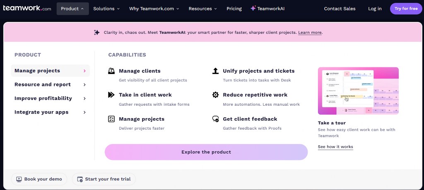Click 'Gather feedback with Proofs' text
The width and height of the screenshot is (424, 190).
click(252, 128)
